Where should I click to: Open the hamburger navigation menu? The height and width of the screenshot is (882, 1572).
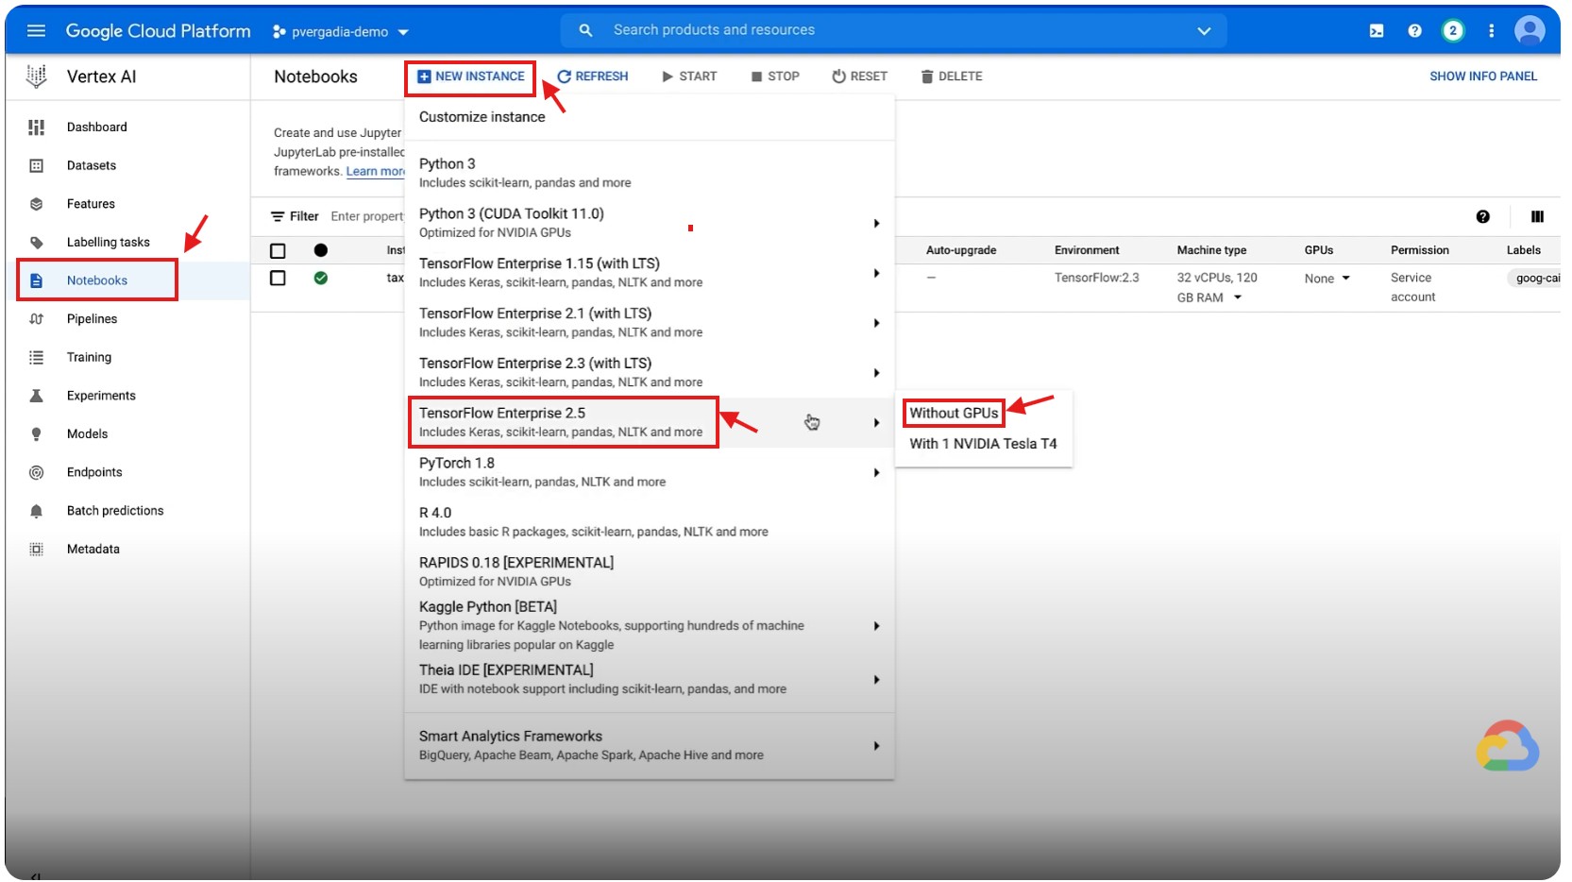(36, 31)
